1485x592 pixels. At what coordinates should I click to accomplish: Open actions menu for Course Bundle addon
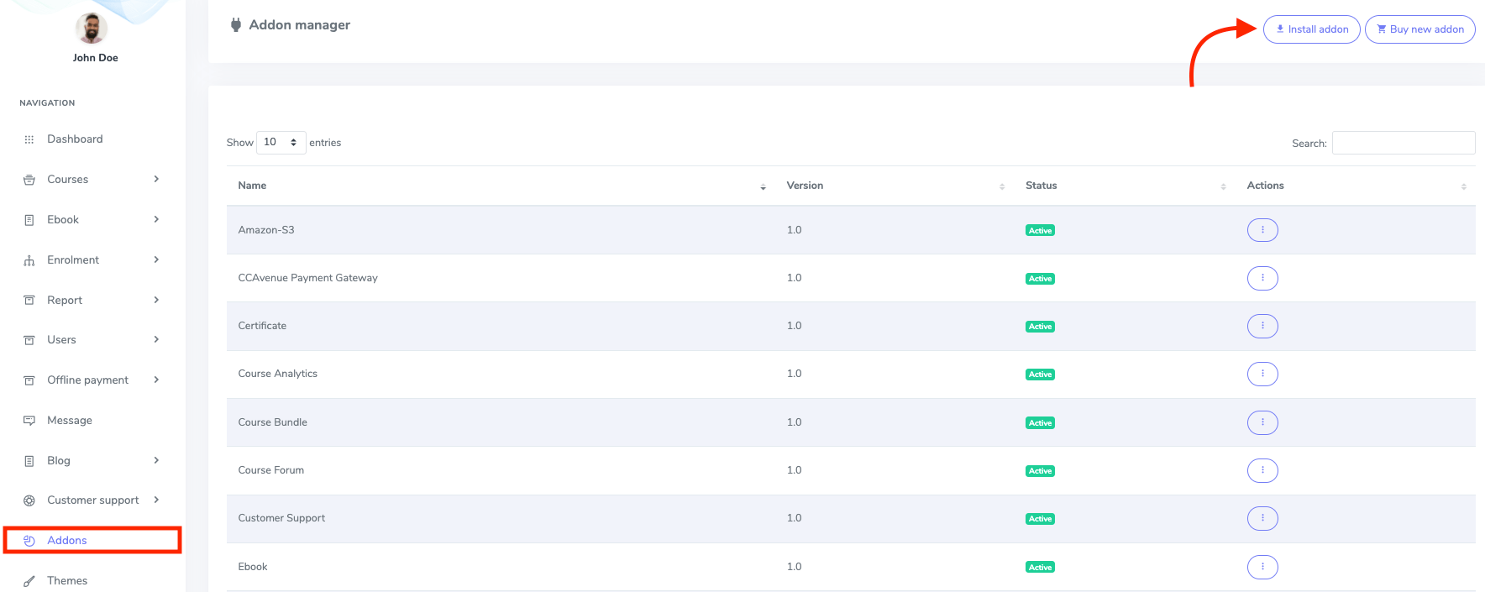pos(1262,422)
